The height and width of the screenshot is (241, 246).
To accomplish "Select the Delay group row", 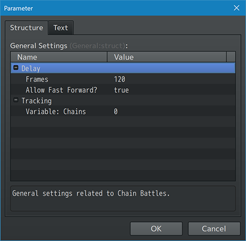I will pyautogui.click(x=123, y=68).
